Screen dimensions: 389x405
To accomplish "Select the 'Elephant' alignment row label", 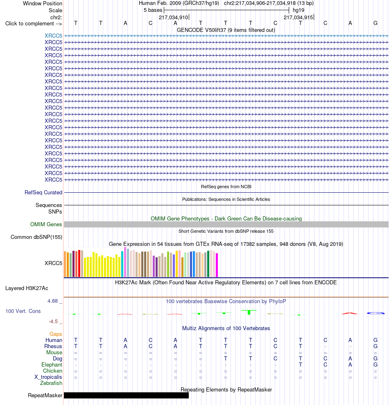I will point(52,365).
